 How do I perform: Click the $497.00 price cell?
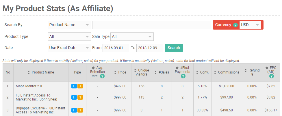pyautogui.click(x=120, y=86)
